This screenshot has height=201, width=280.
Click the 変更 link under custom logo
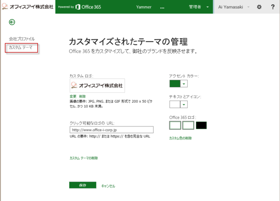pyautogui.click(x=73, y=97)
